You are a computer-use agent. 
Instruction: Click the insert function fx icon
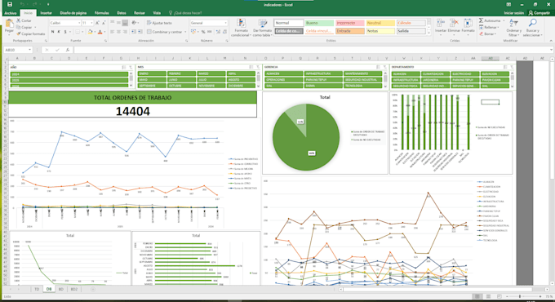pos(68,50)
